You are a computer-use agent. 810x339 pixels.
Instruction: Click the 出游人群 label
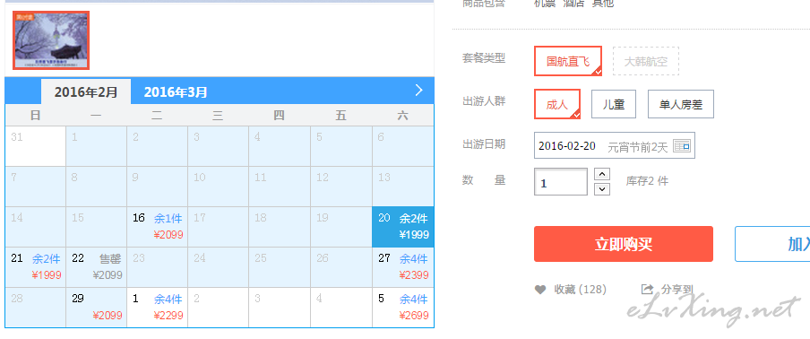pyautogui.click(x=484, y=100)
